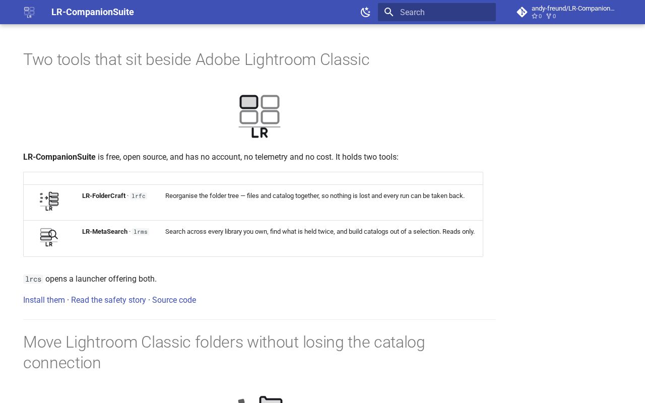Click the star count icon in the header

pyautogui.click(x=535, y=16)
